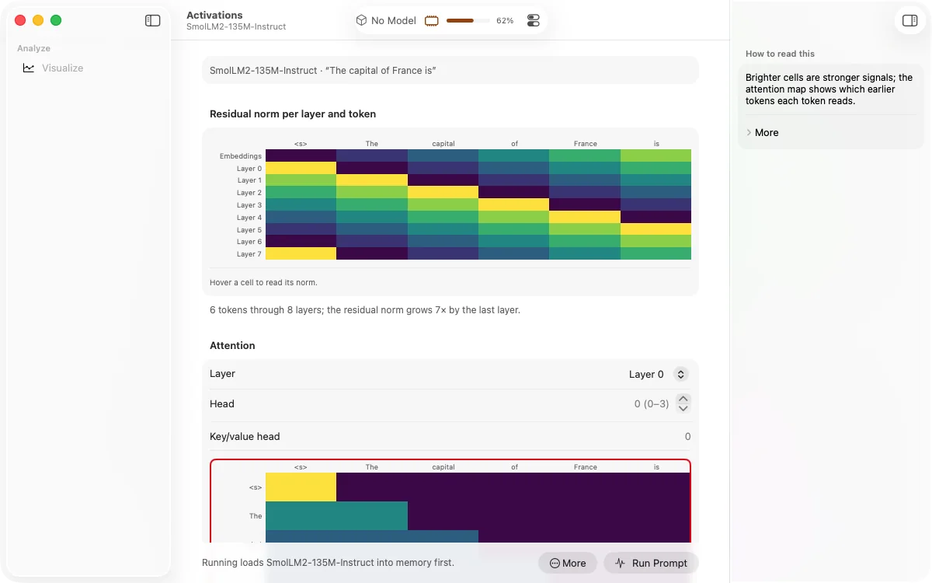Click the Embeddings row label

click(240, 156)
